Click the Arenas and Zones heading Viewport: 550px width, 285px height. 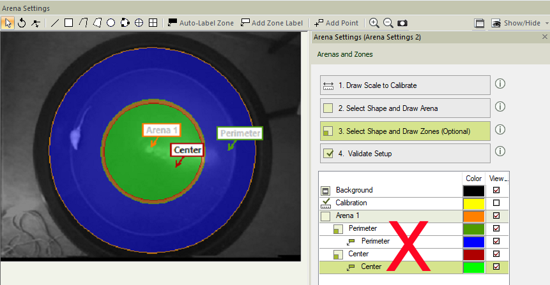[x=345, y=54]
